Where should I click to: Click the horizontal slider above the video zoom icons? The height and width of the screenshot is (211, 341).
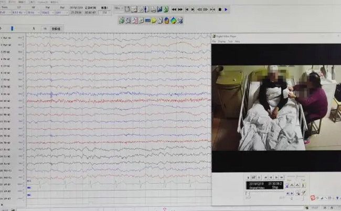[297, 177]
